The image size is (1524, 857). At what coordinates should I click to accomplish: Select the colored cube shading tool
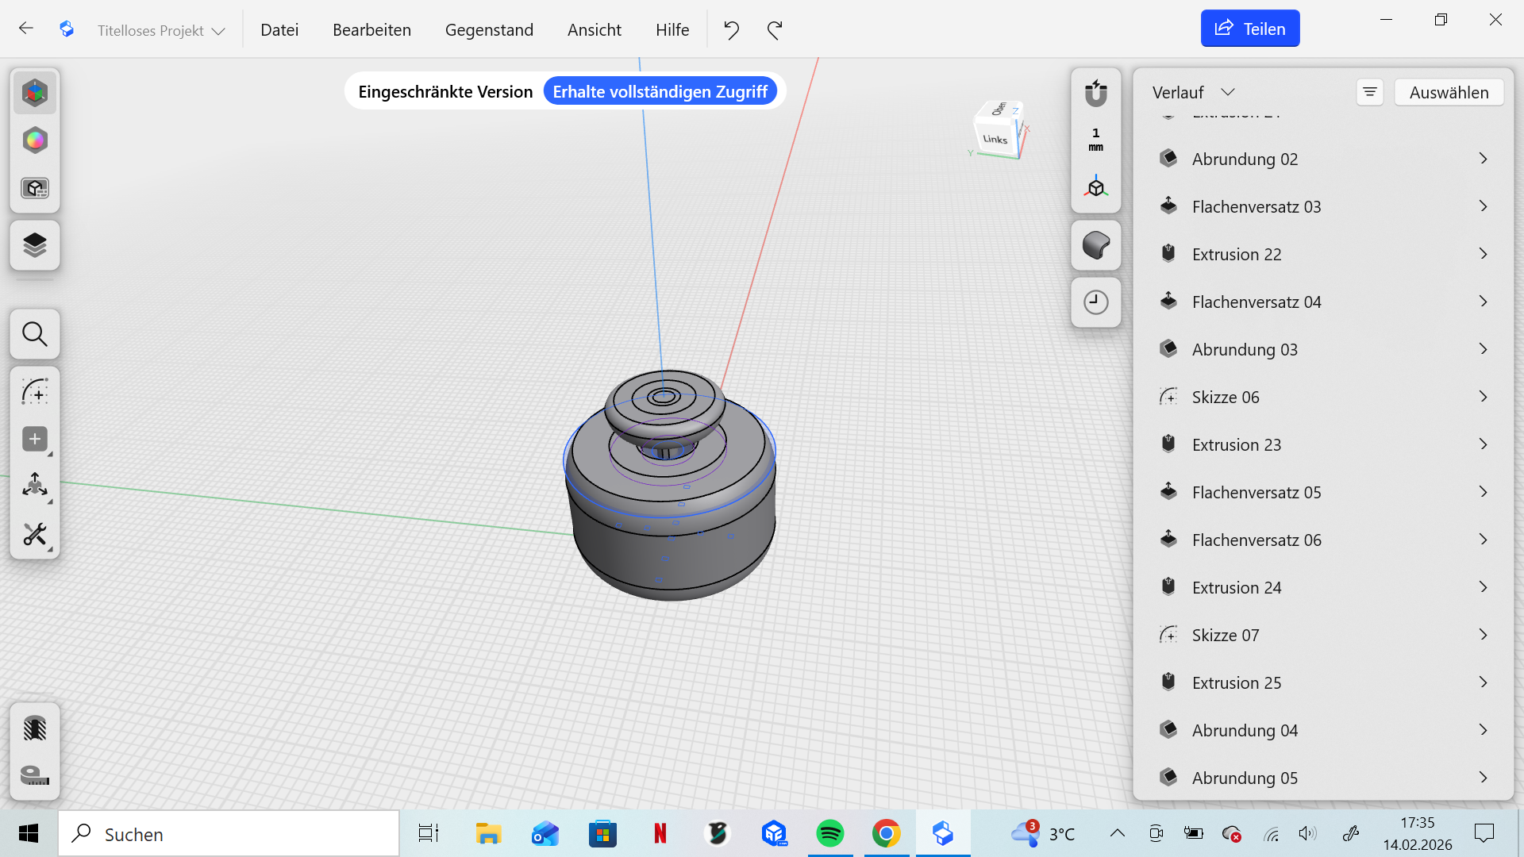point(35,94)
